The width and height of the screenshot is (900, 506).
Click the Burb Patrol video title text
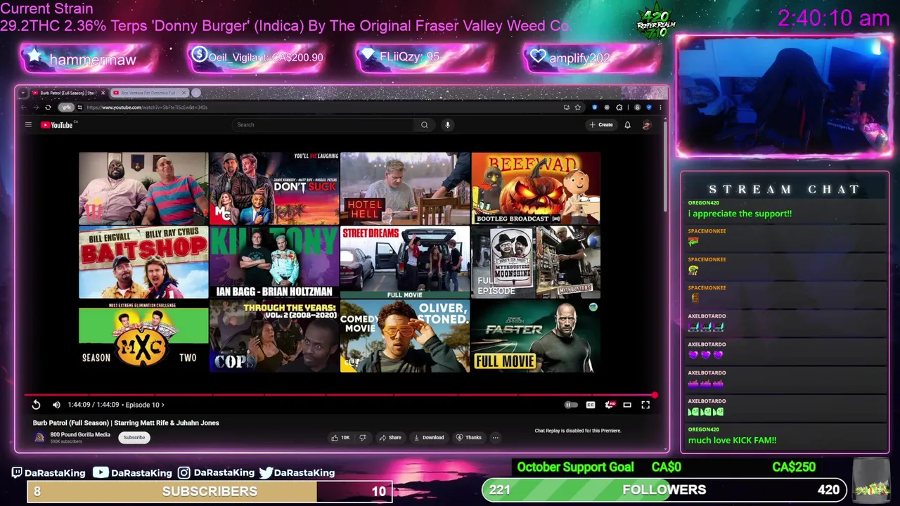point(126,423)
